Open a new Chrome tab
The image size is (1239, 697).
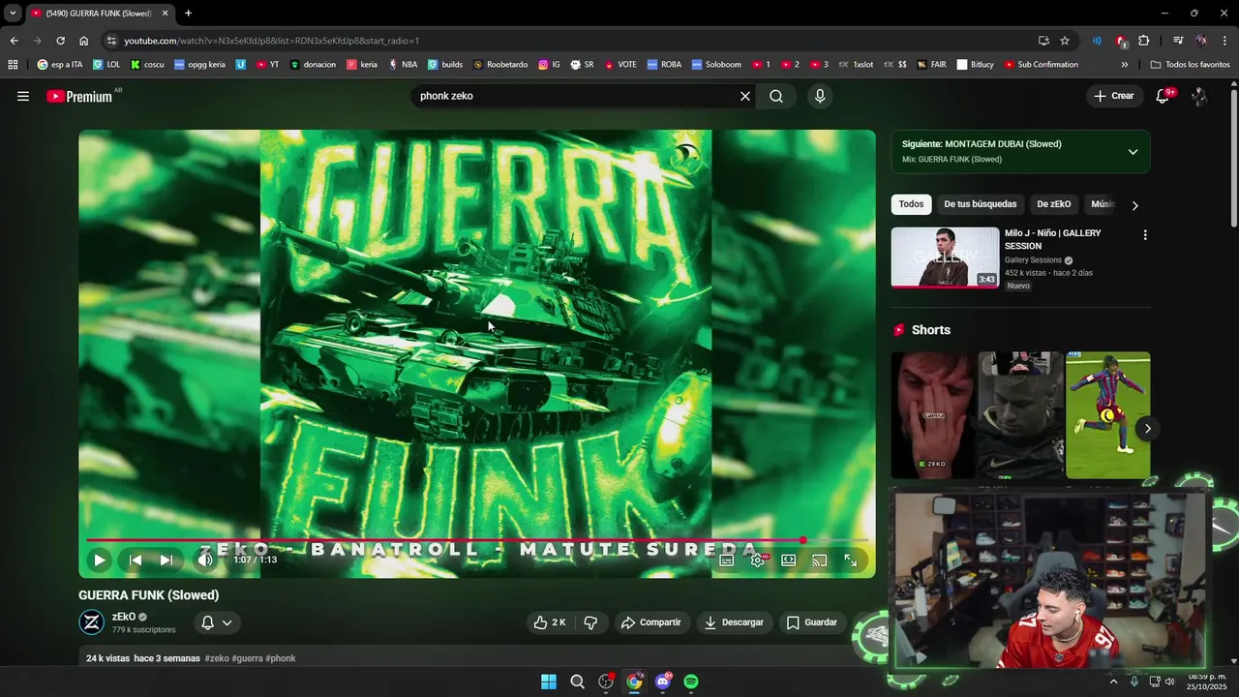(188, 14)
